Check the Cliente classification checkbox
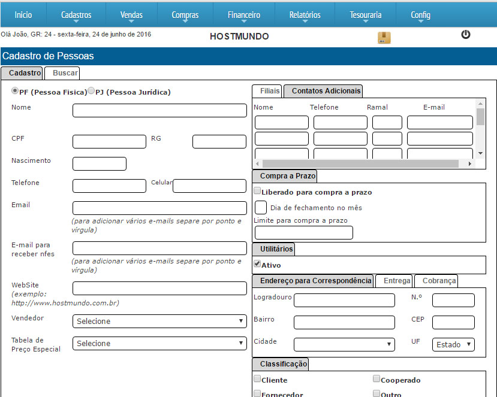The image size is (497, 397). pyautogui.click(x=257, y=379)
